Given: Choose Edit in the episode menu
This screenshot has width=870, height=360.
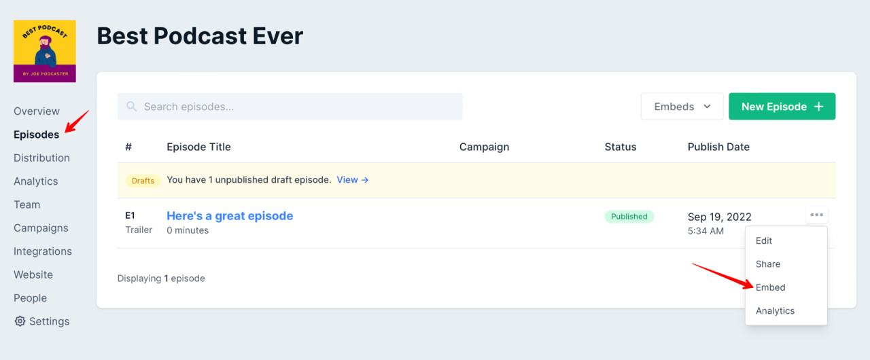Looking at the screenshot, I should pos(764,240).
